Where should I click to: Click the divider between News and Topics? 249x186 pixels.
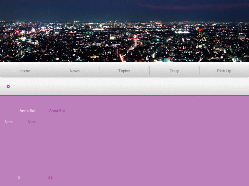[x=100, y=71]
